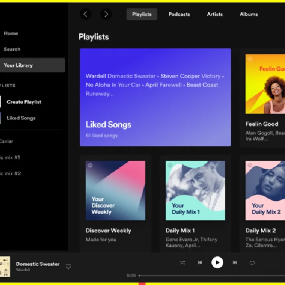Open the mix #2 playlist in the sidebar
285x285 pixels.
coord(10,173)
